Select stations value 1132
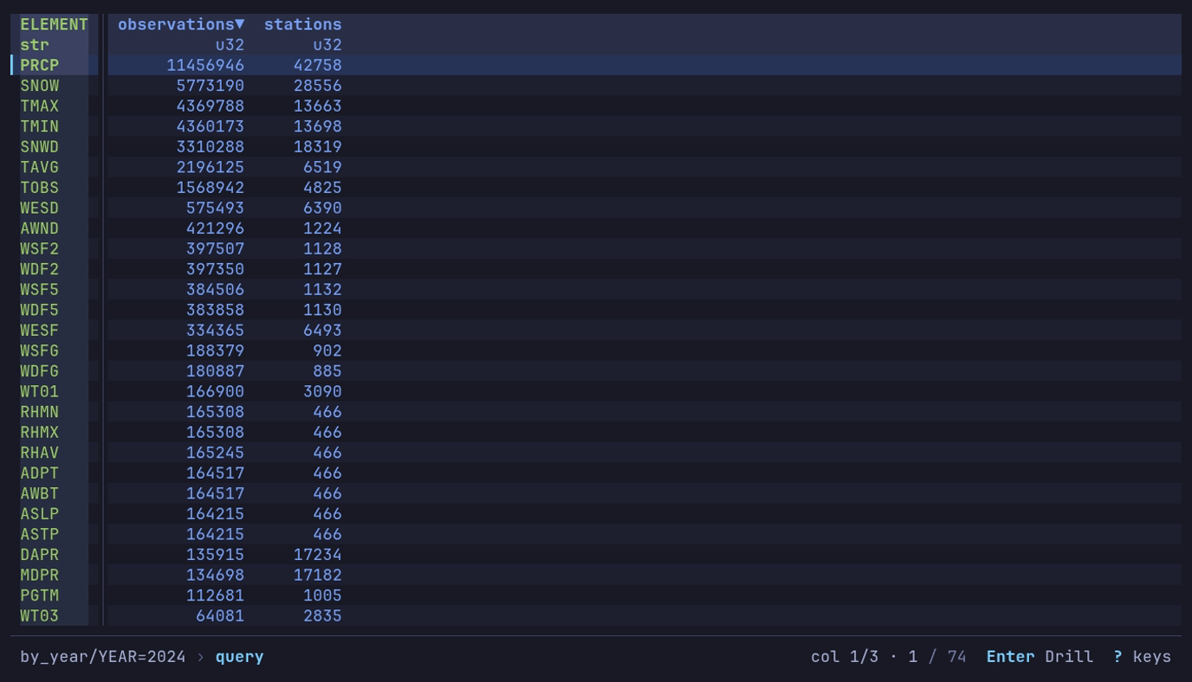This screenshot has height=682, width=1192. (322, 290)
